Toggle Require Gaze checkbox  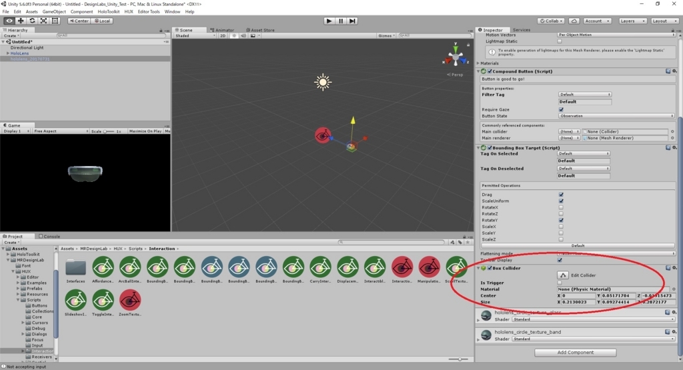coord(561,110)
